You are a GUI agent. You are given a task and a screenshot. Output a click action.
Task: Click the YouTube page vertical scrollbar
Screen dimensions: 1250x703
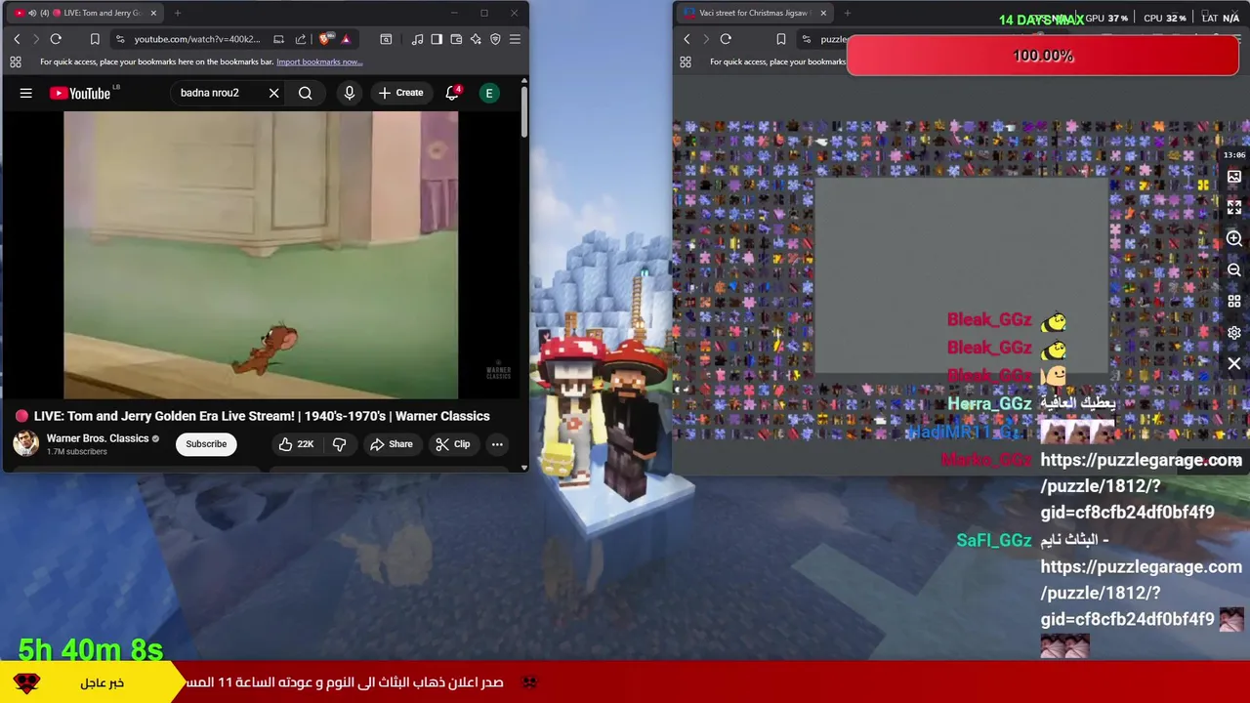click(x=524, y=112)
